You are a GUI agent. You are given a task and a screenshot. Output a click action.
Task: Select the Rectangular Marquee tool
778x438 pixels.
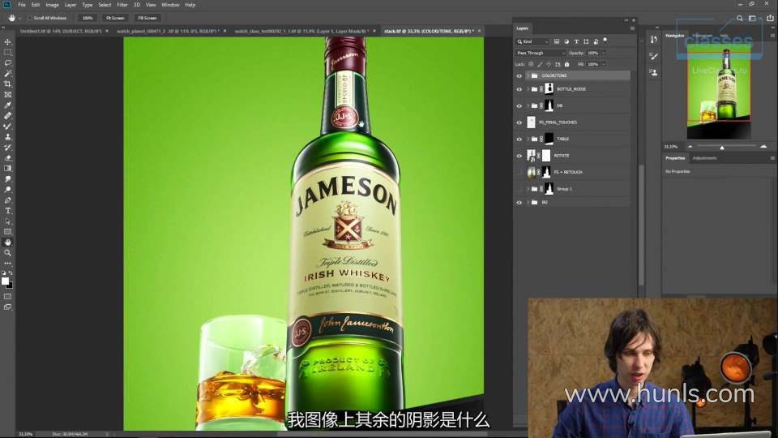[x=7, y=53]
